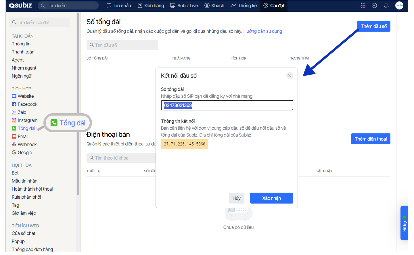Open Instagram integration settings
Image resolution: width=414 pixels, height=255 pixels.
(x=27, y=120)
